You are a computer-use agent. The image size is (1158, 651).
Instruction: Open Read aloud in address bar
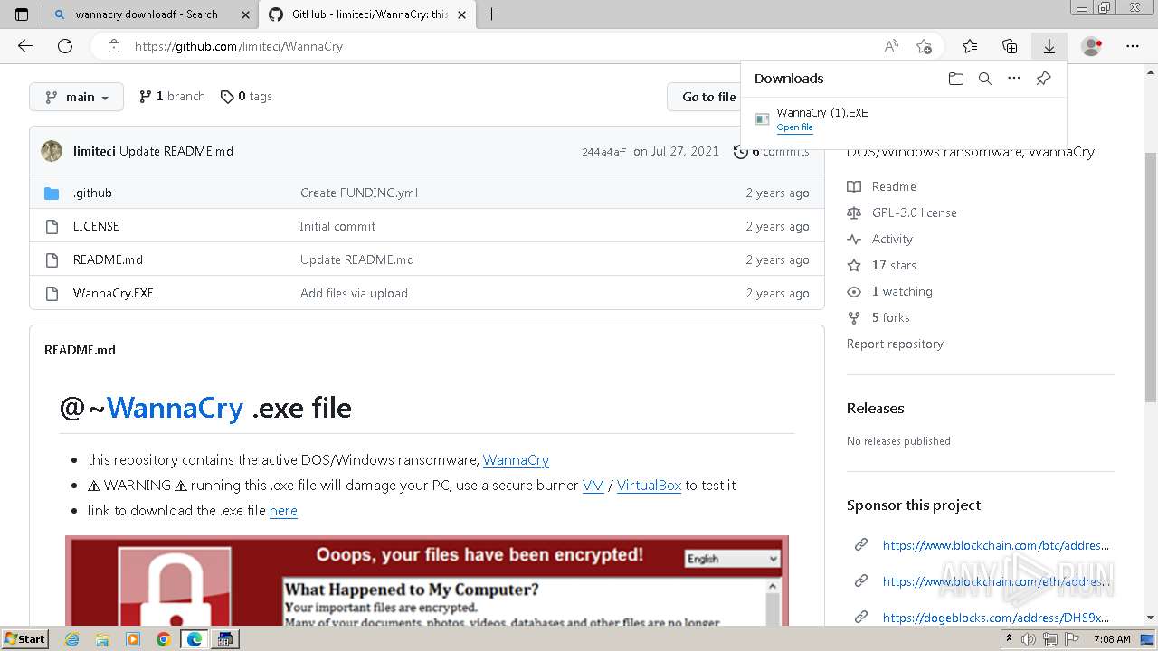(891, 46)
